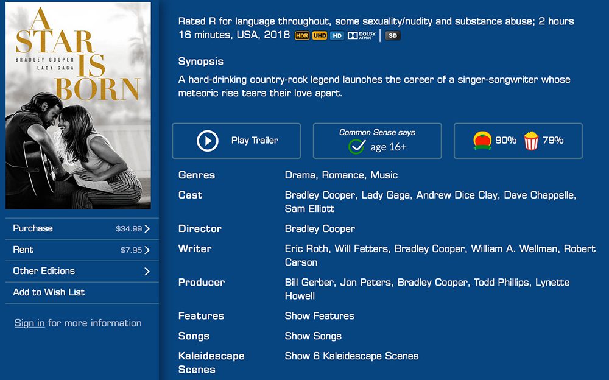Click the Kaleidescape Scenes label

click(x=211, y=363)
